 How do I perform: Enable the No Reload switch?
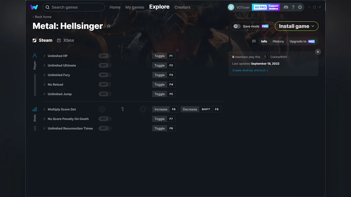click(105, 84)
